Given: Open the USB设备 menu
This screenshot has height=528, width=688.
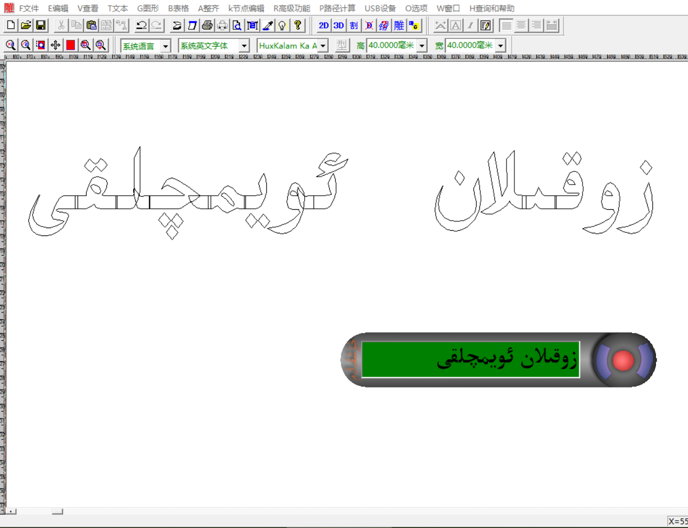Looking at the screenshot, I should [381, 8].
